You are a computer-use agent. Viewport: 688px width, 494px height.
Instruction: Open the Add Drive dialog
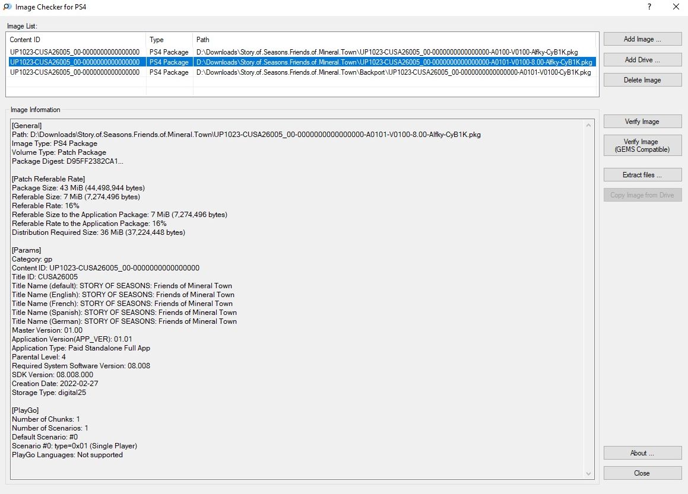point(642,60)
